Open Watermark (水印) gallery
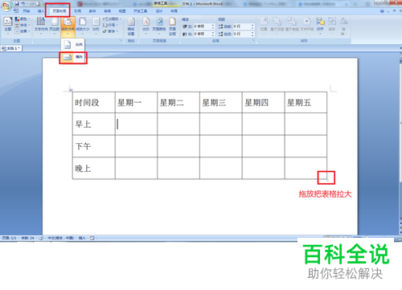 146,26
